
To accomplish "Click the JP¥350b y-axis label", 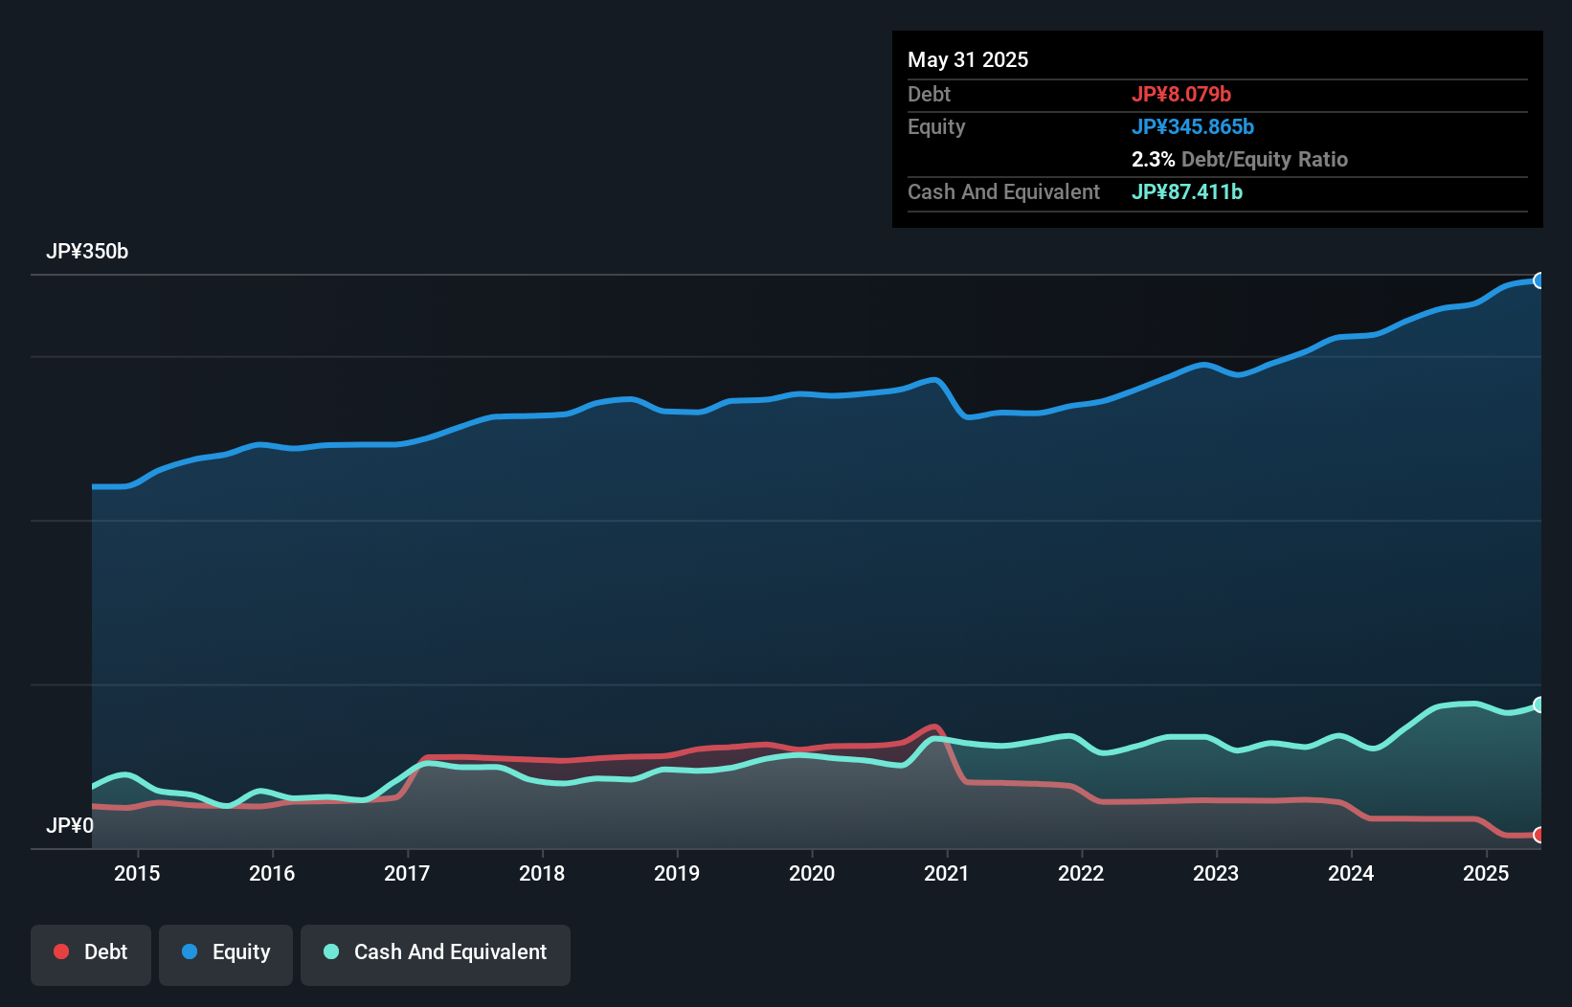I will (87, 252).
